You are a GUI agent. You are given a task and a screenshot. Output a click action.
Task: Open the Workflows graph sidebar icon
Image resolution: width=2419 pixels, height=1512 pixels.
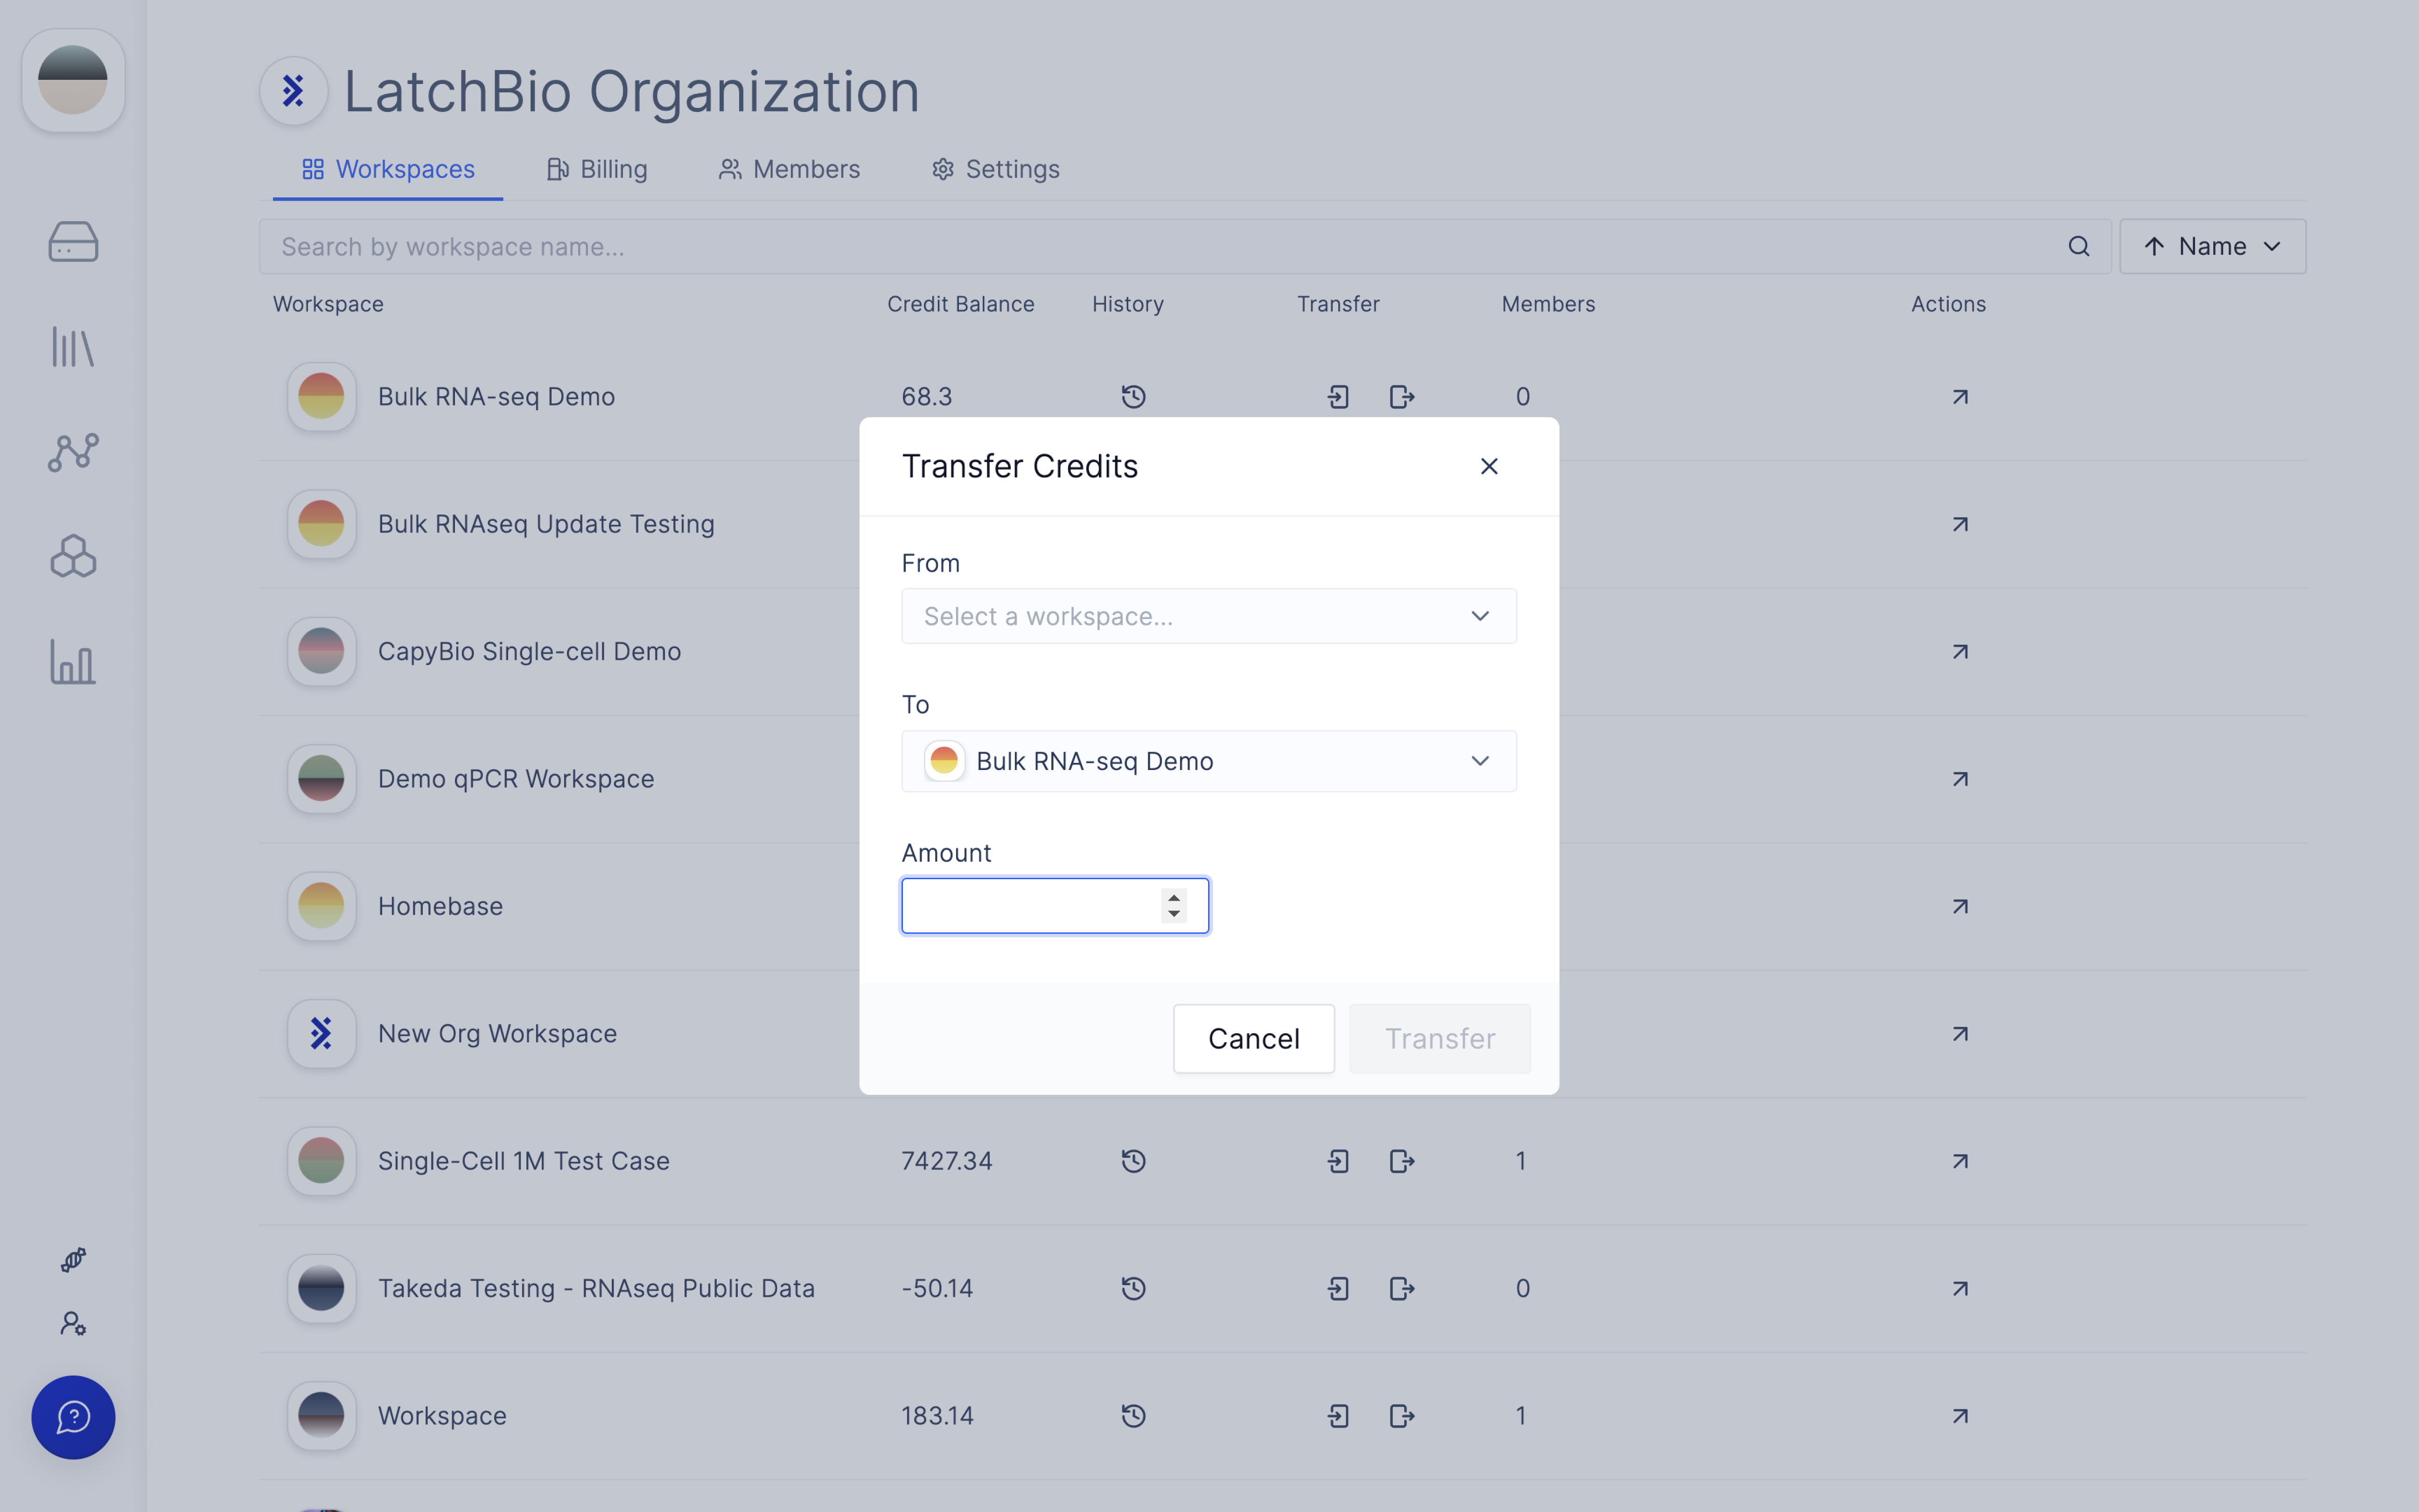pyautogui.click(x=73, y=452)
